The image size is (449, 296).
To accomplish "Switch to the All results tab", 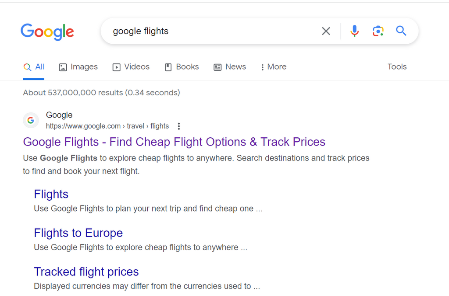I will [34, 67].
